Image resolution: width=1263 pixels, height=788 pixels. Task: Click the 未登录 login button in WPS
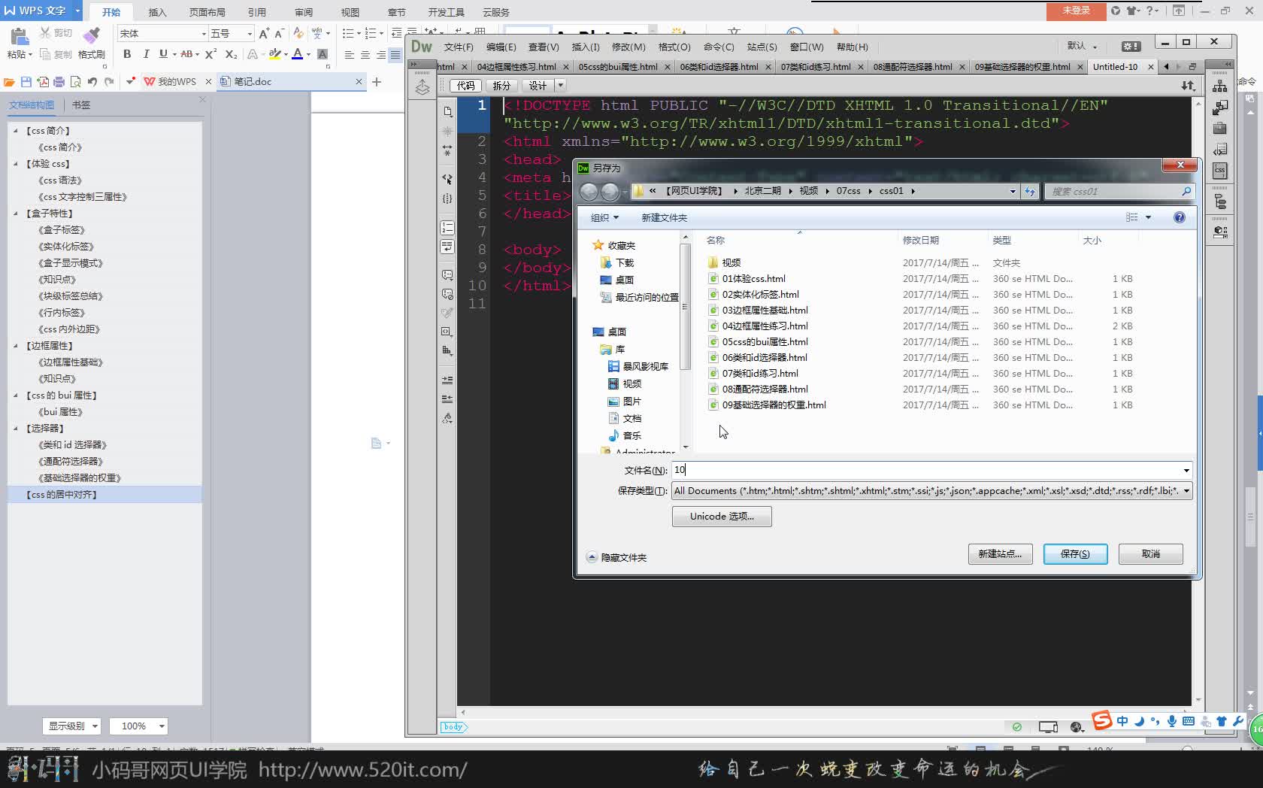1076,11
